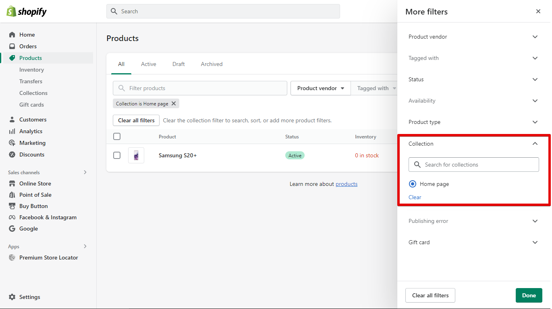This screenshot has height=309, width=552.
Task: Click the Analytics bar chart icon
Action: (x=12, y=131)
